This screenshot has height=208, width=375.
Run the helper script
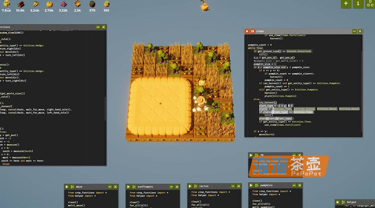[x=338, y=202]
